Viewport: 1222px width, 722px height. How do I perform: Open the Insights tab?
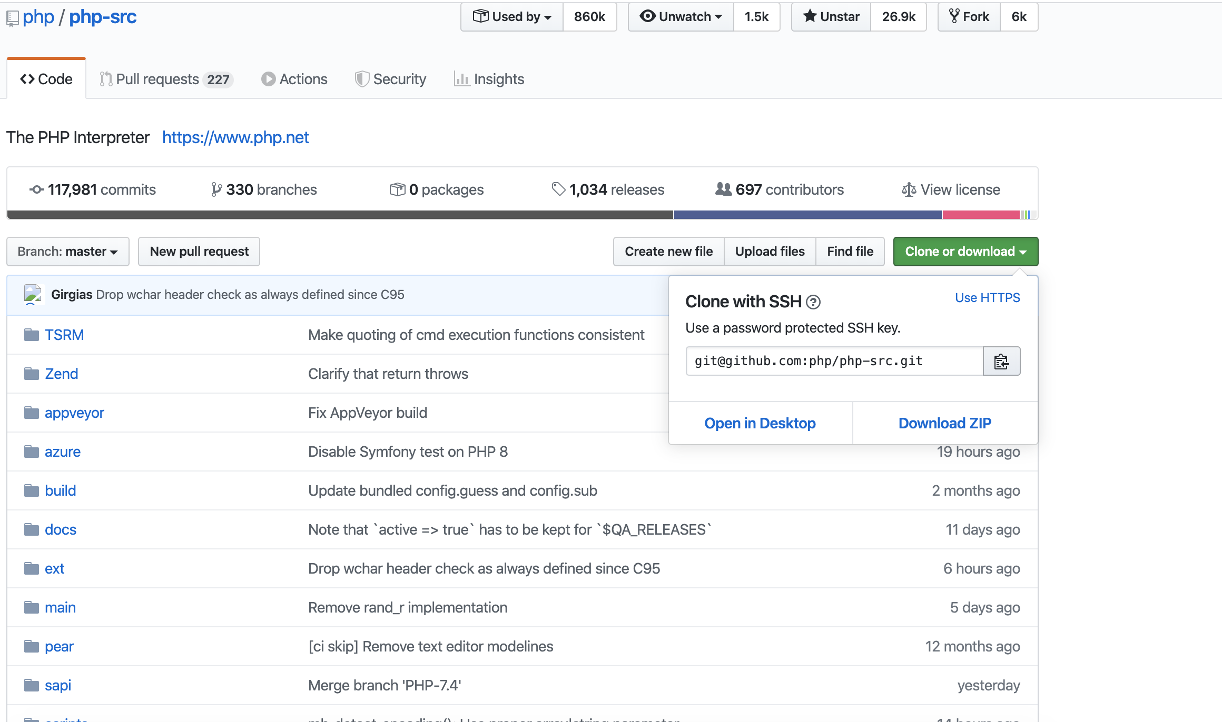pyautogui.click(x=489, y=79)
